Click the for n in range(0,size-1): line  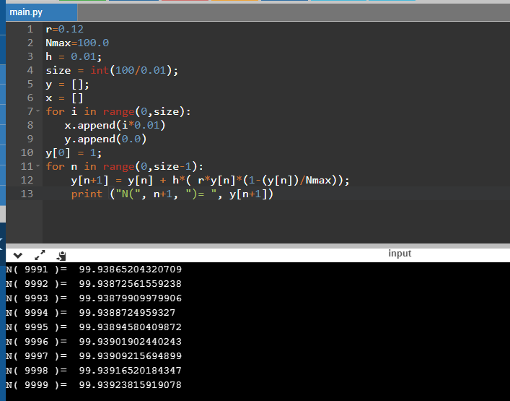pos(125,166)
